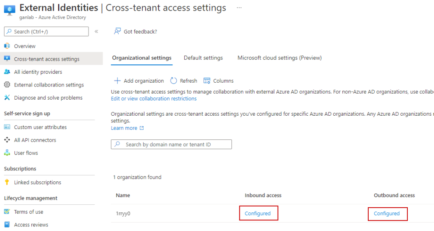This screenshot has width=434, height=231.
Task: Click External collaboration settings gear icon
Action: [7, 85]
